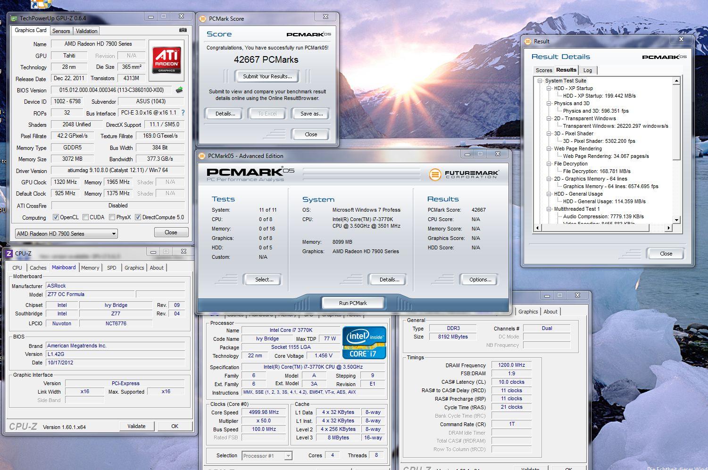Collapse the Physics and 3D node

(549, 103)
